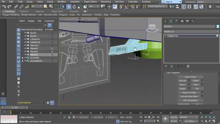
Task: Click the Redo arrow in the main toolbar
Action: click(9, 7)
